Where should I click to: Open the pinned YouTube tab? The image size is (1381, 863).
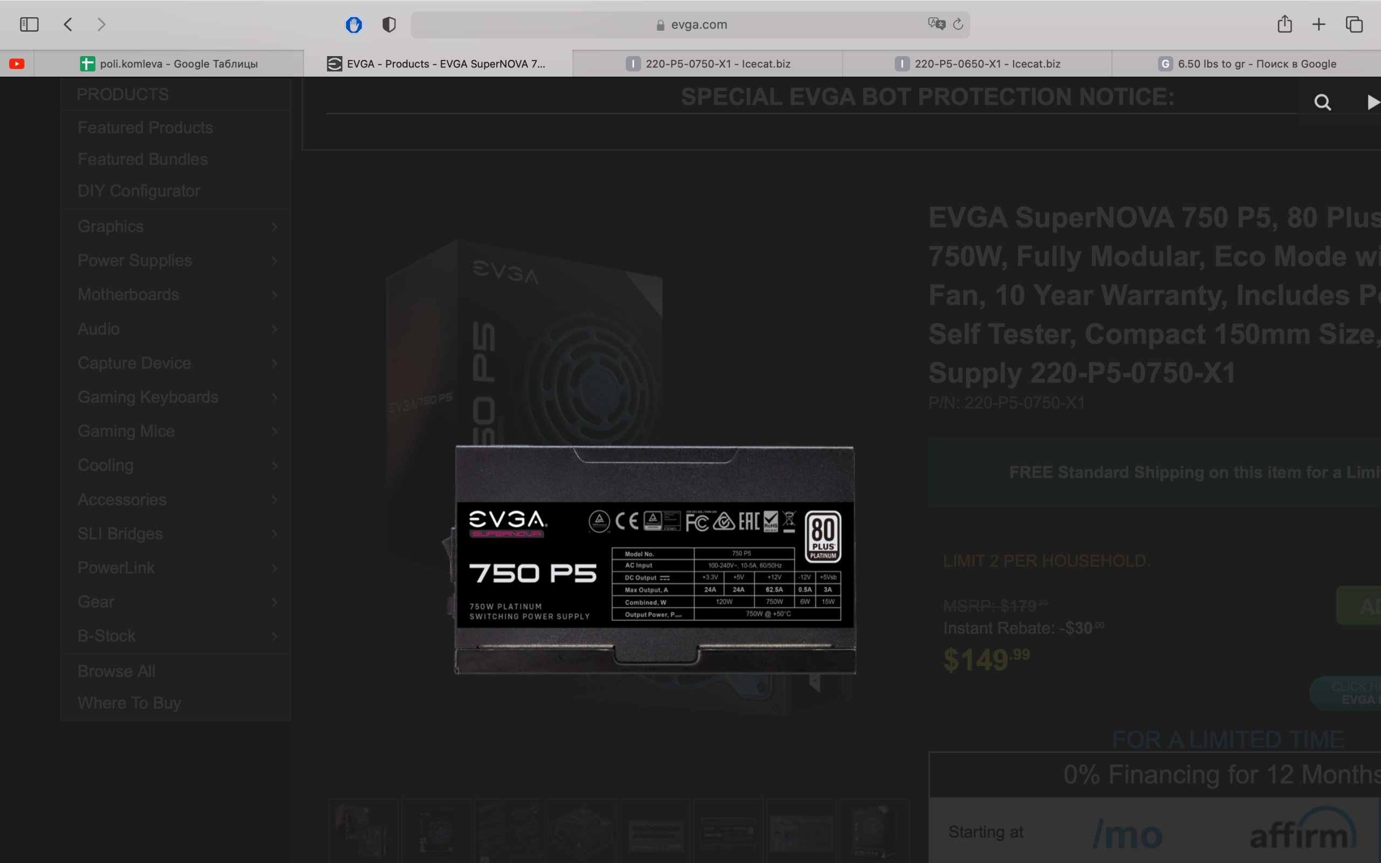[17, 64]
